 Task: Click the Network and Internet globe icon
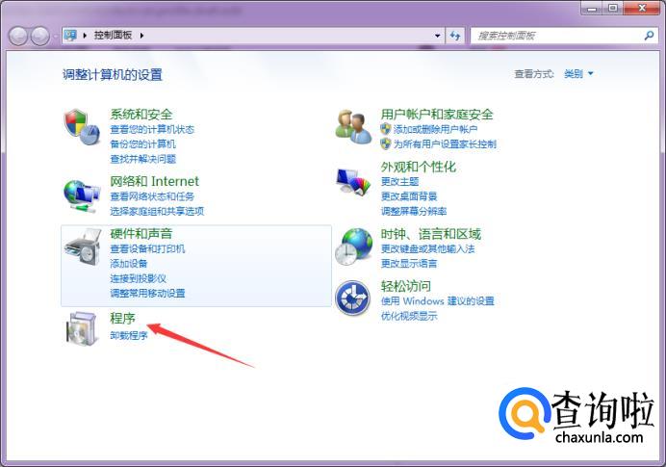point(82,195)
